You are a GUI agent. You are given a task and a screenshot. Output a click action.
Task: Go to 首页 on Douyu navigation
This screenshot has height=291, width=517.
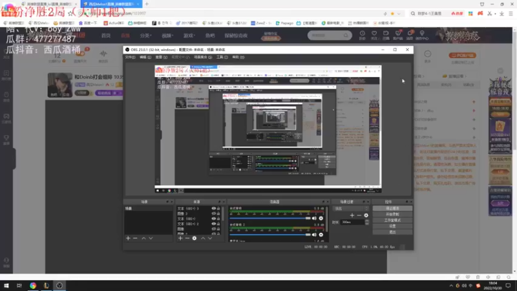coord(106,36)
